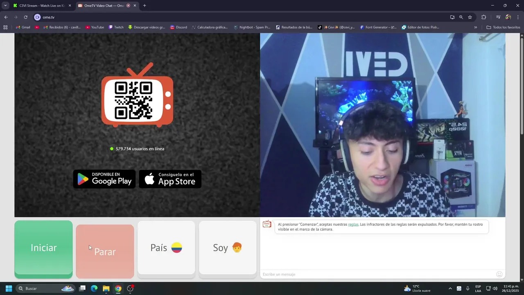
Task: Go forward in browser history
Action: [x=16, y=17]
